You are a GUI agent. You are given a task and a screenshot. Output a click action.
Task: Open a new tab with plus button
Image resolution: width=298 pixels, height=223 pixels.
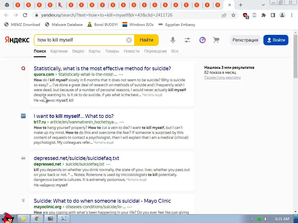[241, 5]
